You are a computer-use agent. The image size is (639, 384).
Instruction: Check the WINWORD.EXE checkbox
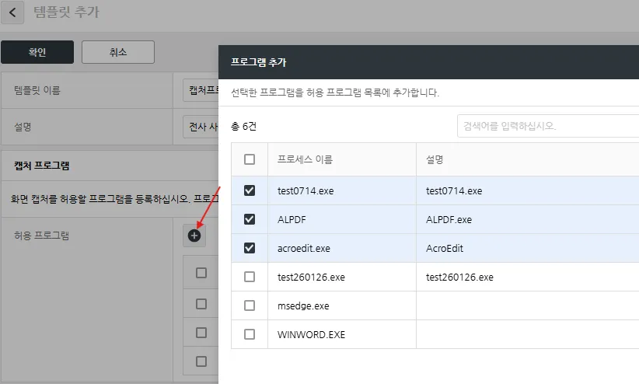click(250, 334)
